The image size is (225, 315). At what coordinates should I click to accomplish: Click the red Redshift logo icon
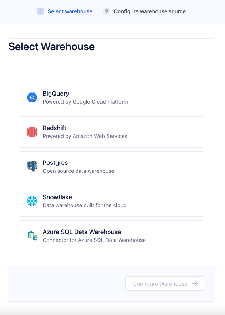32,132
